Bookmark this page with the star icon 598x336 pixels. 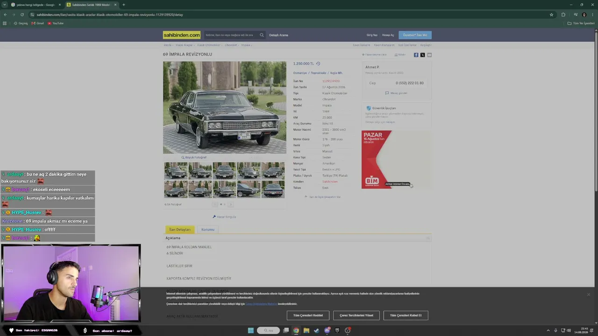pyautogui.click(x=551, y=14)
